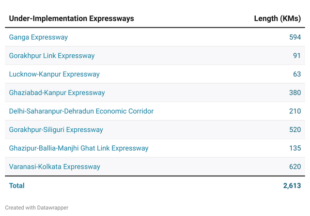Click the Total row label
Screen dimensions: 310x216
pyautogui.click(x=17, y=185)
